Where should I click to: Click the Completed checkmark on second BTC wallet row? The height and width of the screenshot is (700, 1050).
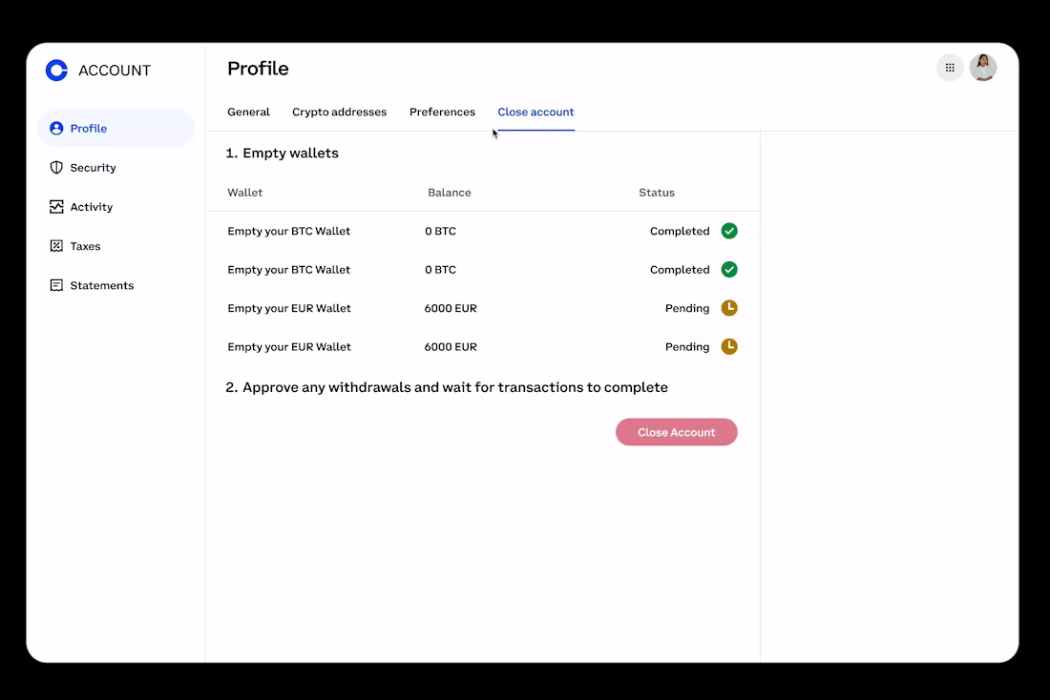click(729, 269)
